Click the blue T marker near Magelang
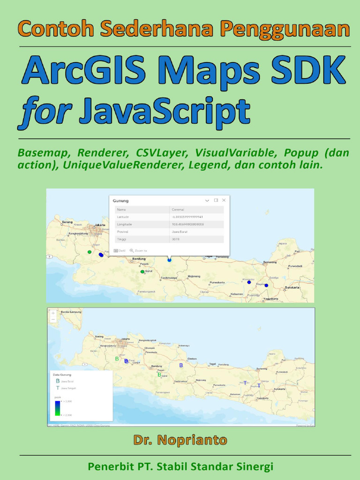 pyautogui.click(x=259, y=385)
